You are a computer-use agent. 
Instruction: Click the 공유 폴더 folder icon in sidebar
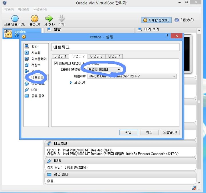click(x=27, y=96)
